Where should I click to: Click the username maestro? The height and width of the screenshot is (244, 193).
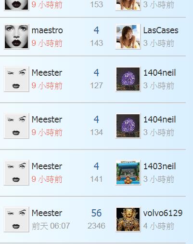coord(47,30)
